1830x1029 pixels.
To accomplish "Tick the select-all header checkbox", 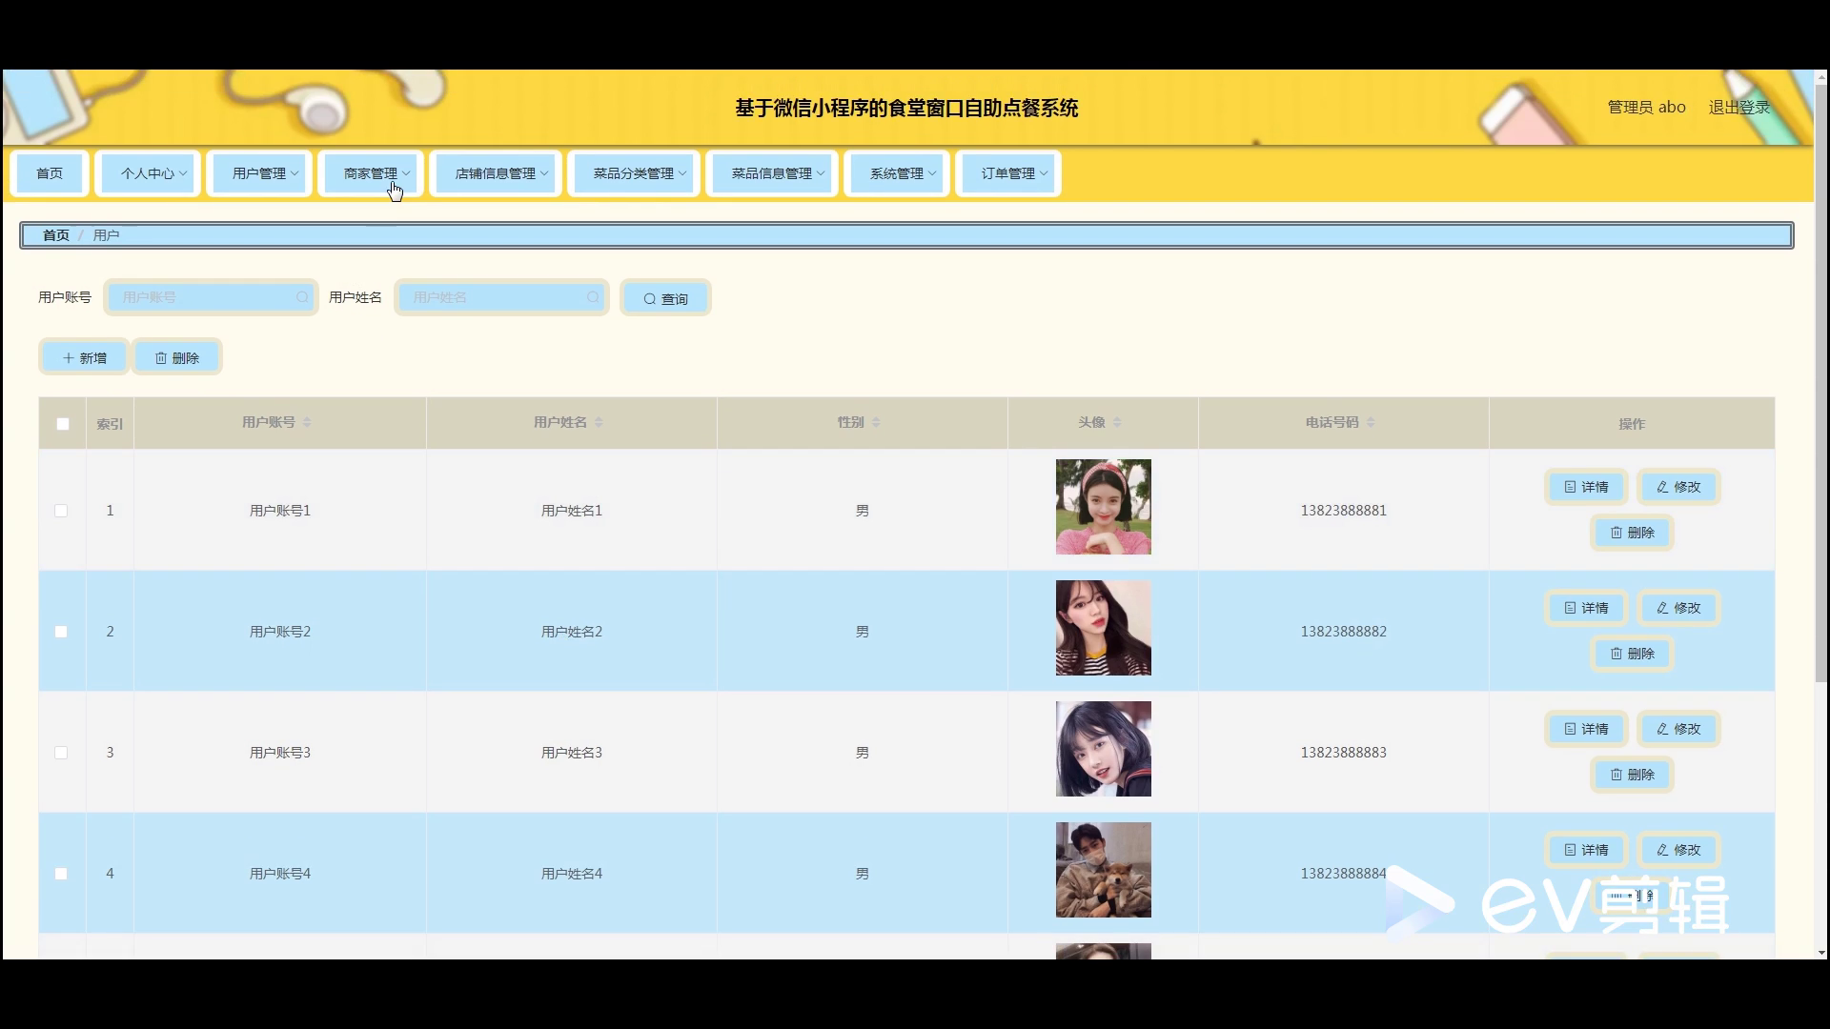I will (63, 424).
